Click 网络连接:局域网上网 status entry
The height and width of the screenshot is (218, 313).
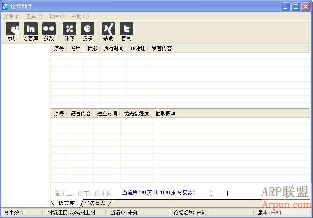(71, 213)
